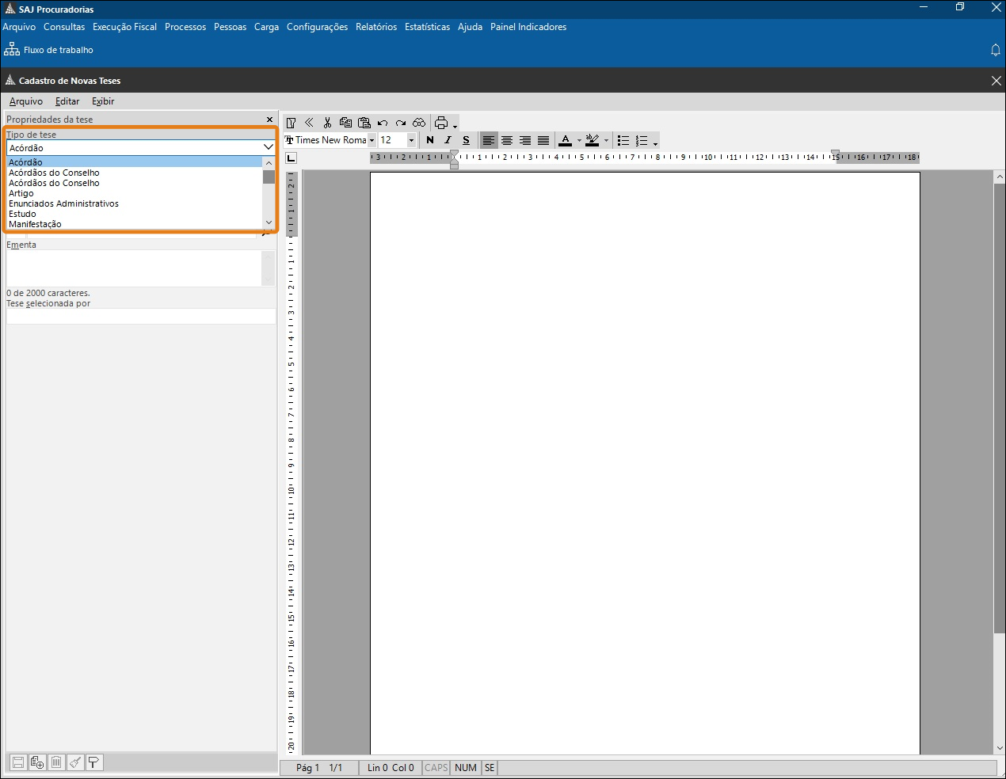Screen dimensions: 1006x779
Task: Click the notifications bell icon
Action: coord(996,50)
